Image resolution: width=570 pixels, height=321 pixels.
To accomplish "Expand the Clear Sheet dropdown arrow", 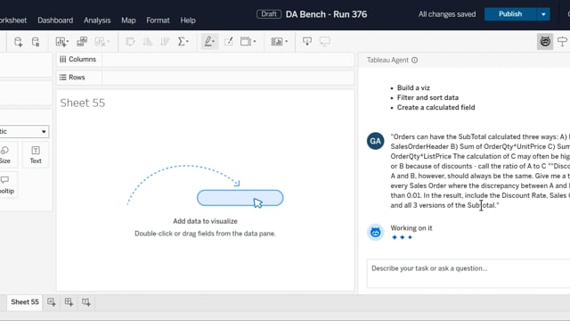I will point(109,42).
